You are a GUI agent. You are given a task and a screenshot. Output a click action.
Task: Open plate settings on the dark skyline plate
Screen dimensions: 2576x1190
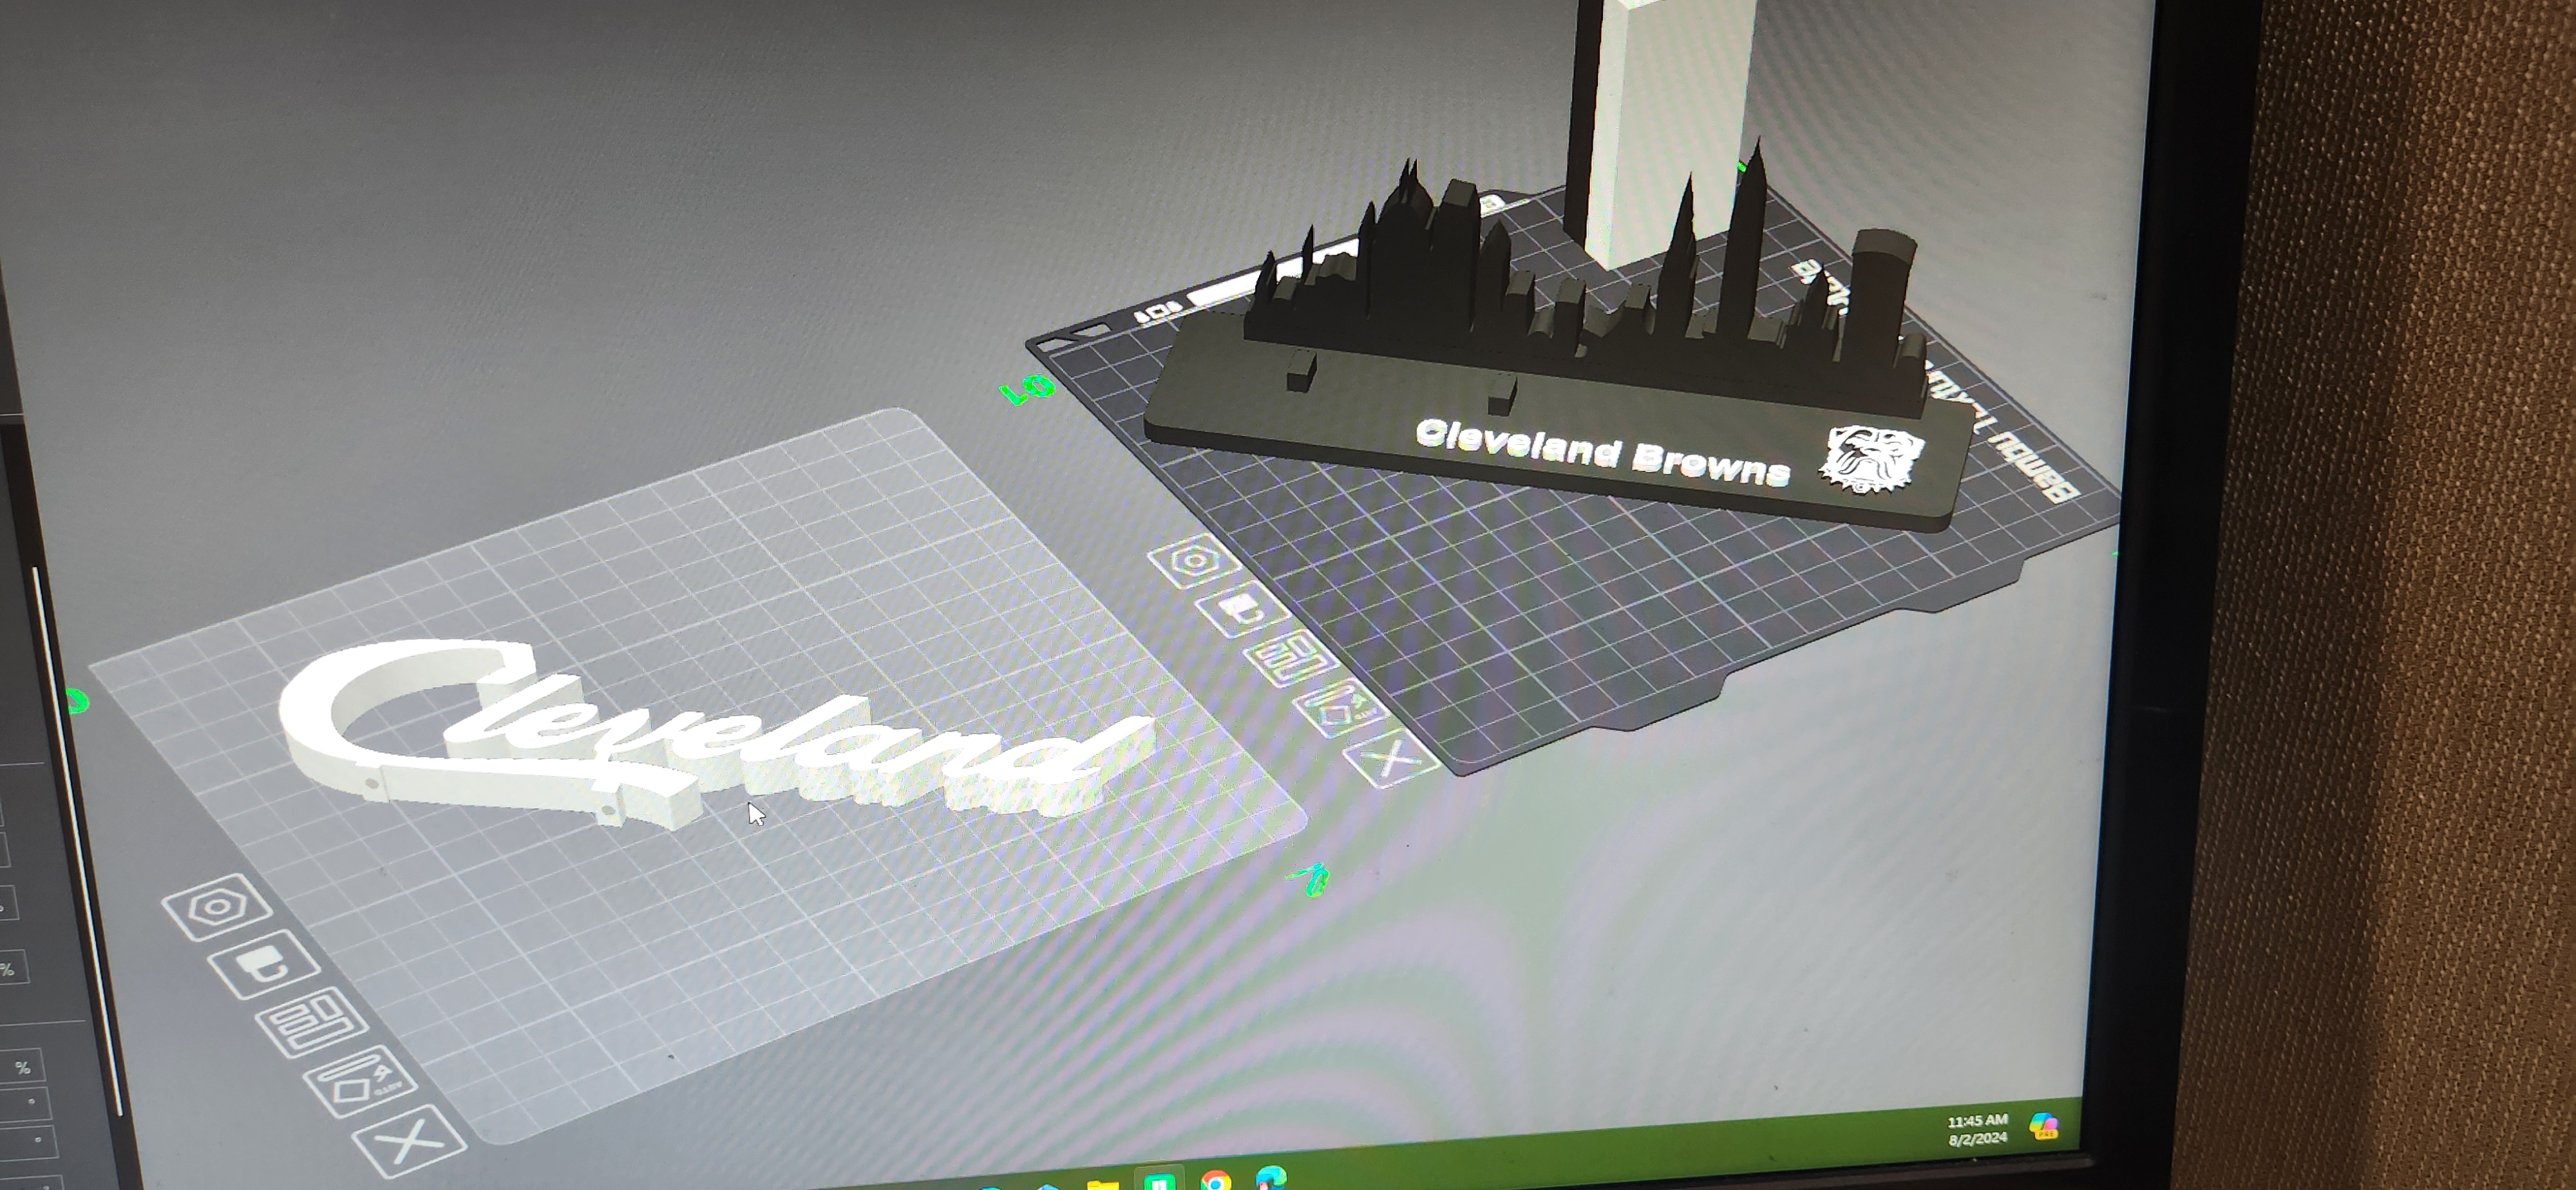(x=1194, y=560)
